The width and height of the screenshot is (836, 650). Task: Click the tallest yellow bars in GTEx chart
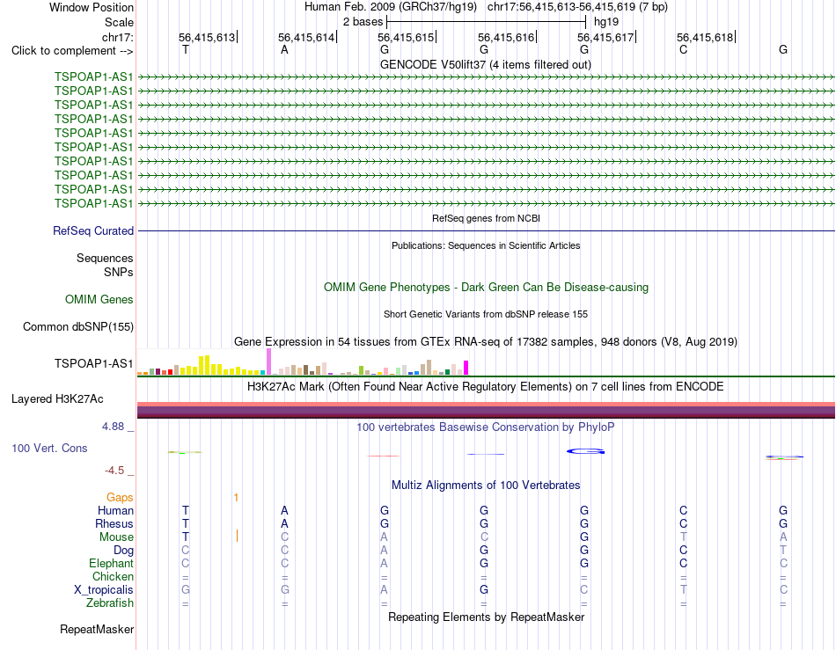pyautogui.click(x=204, y=365)
